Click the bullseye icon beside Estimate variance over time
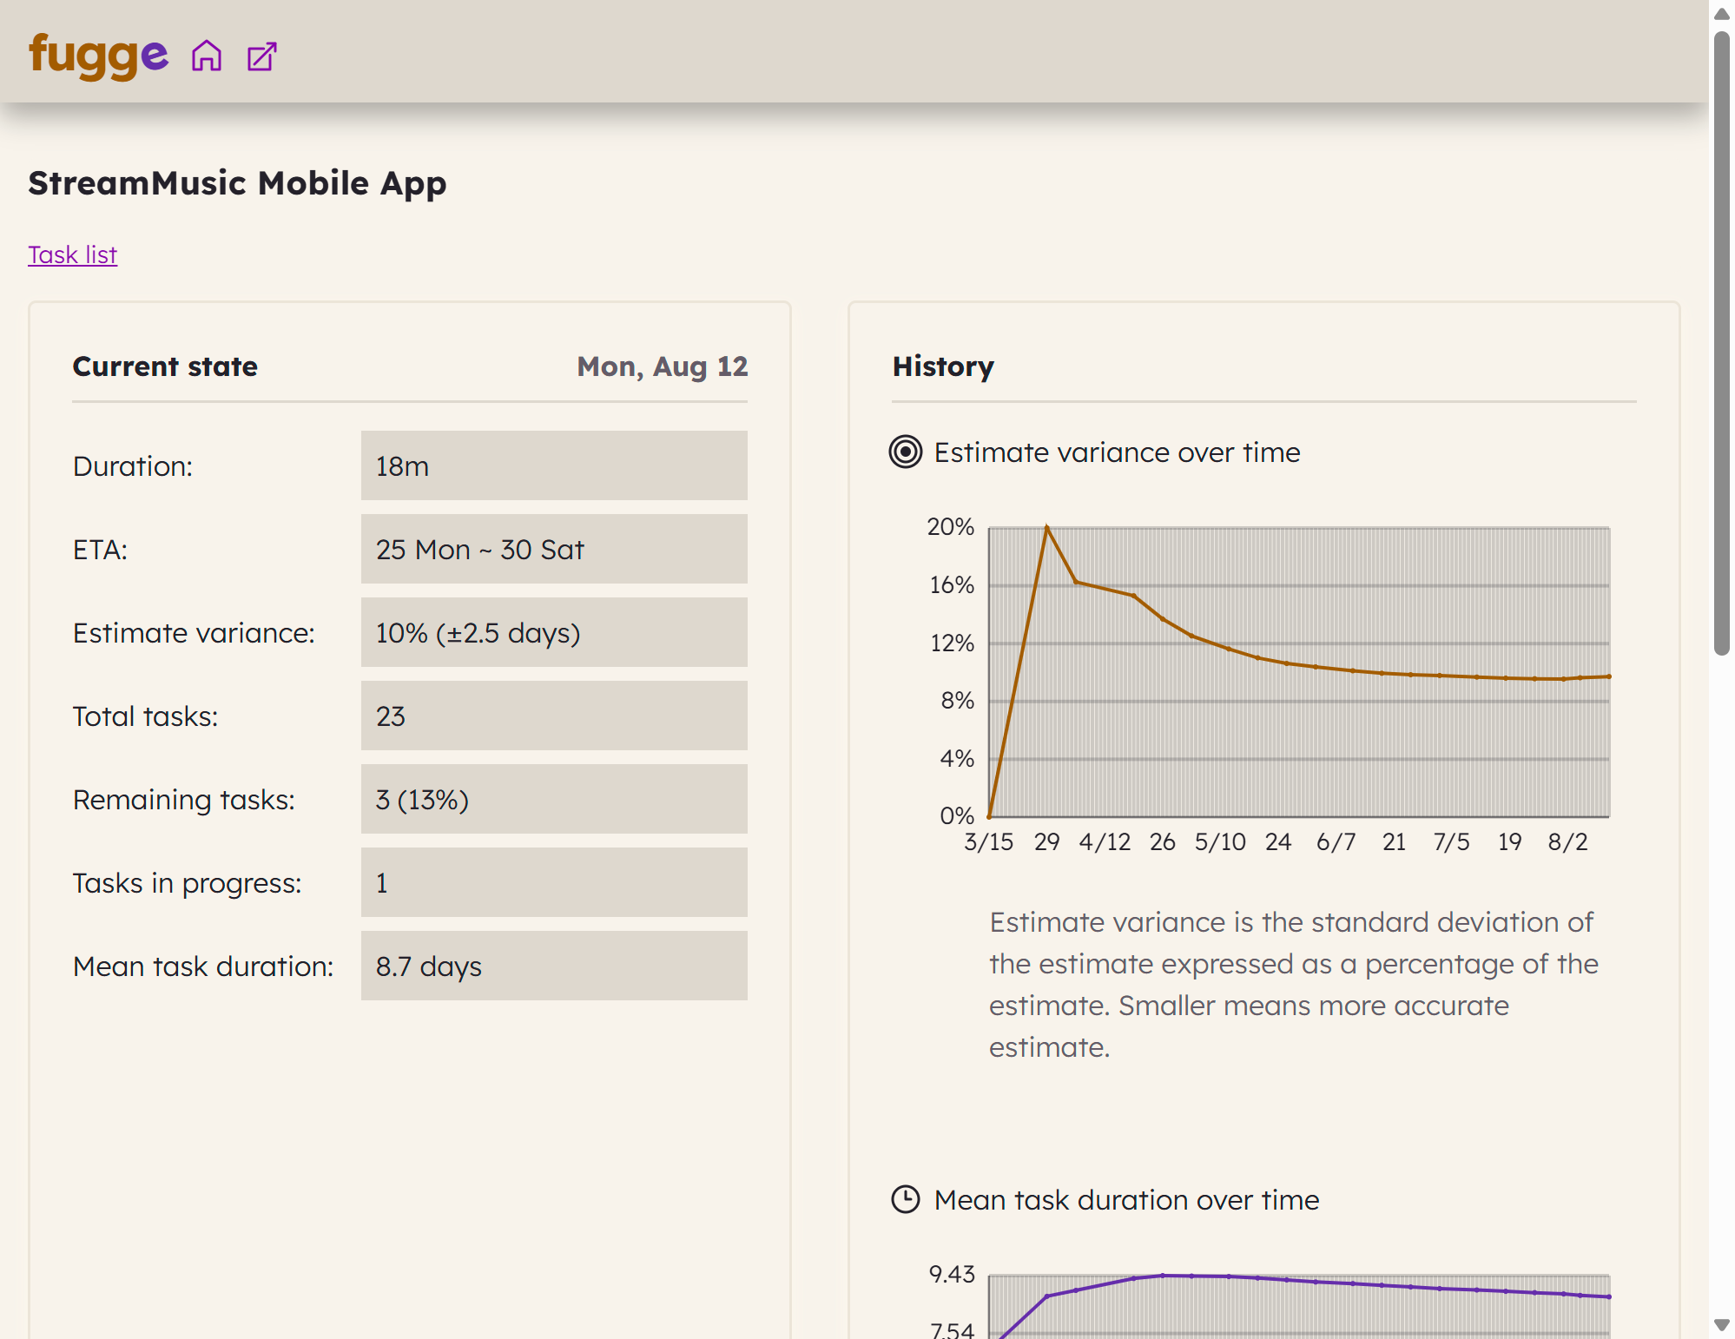 click(905, 452)
